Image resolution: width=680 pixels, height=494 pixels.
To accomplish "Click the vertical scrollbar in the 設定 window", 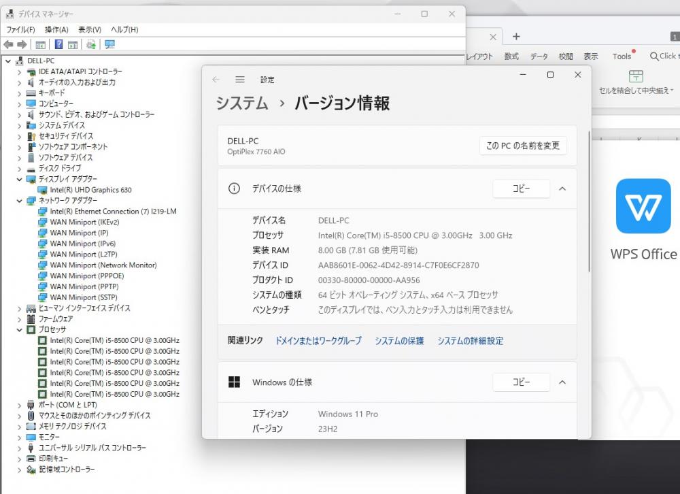I will click(x=589, y=202).
